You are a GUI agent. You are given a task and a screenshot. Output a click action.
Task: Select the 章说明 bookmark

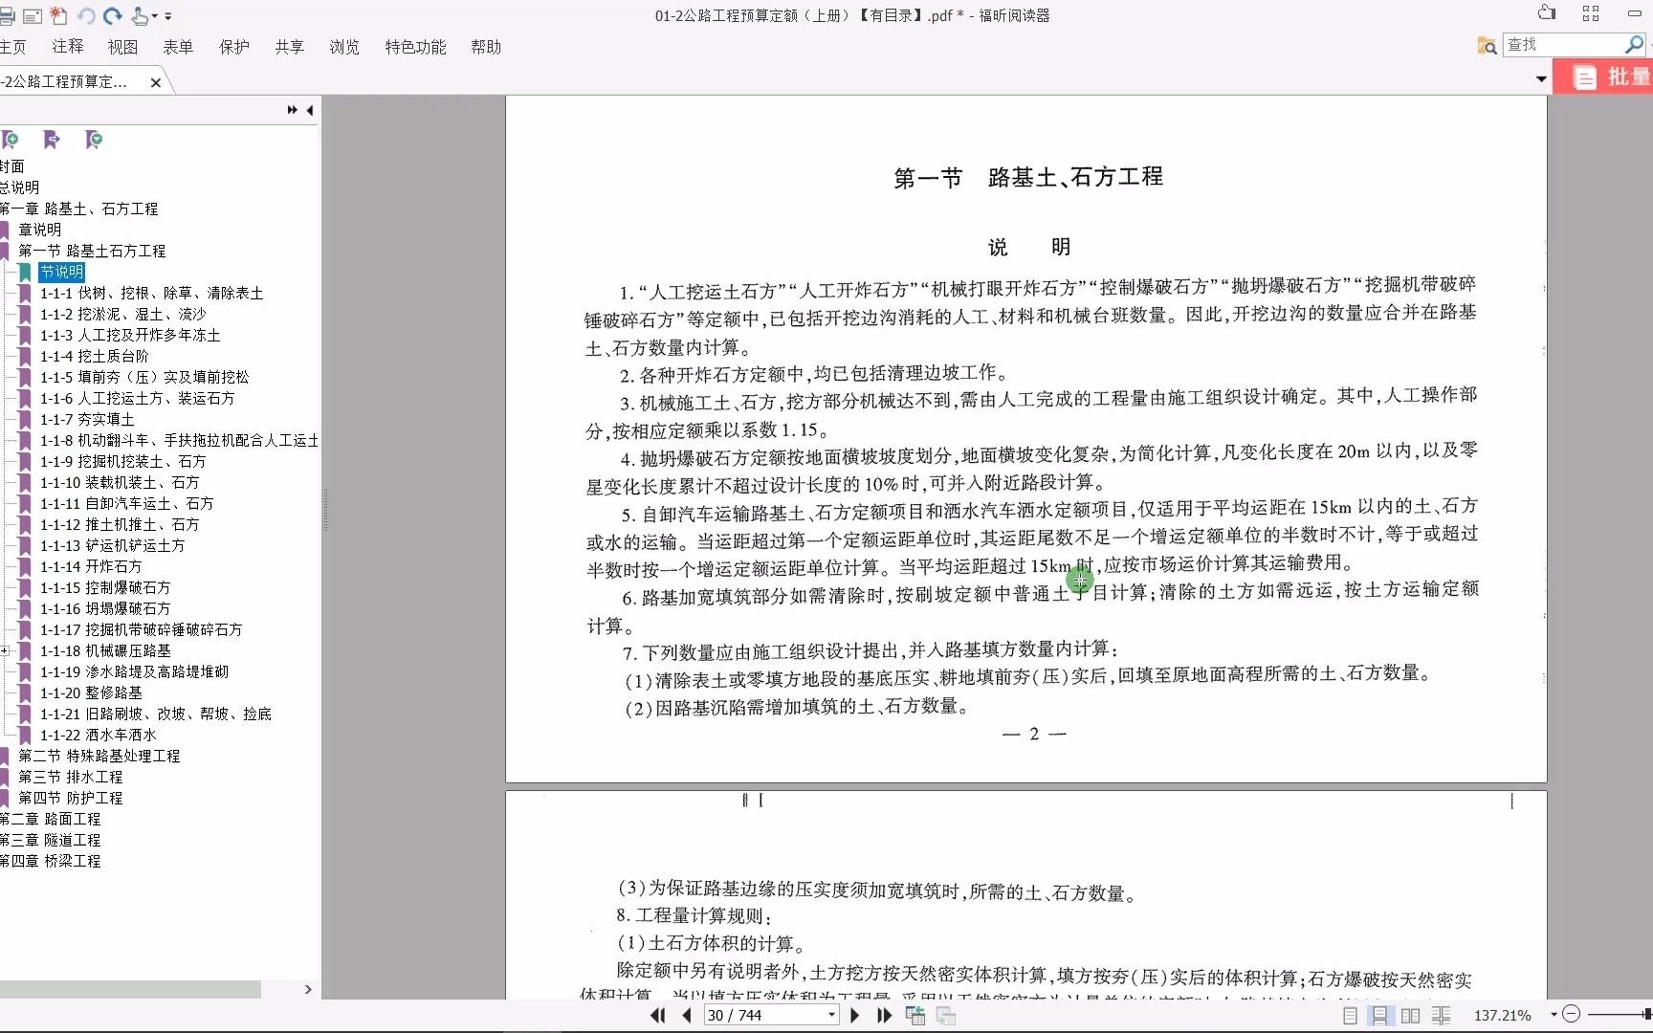[39, 230]
